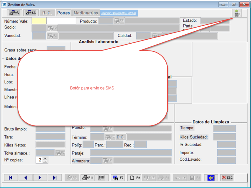Select the R. C. tab

point(47,13)
